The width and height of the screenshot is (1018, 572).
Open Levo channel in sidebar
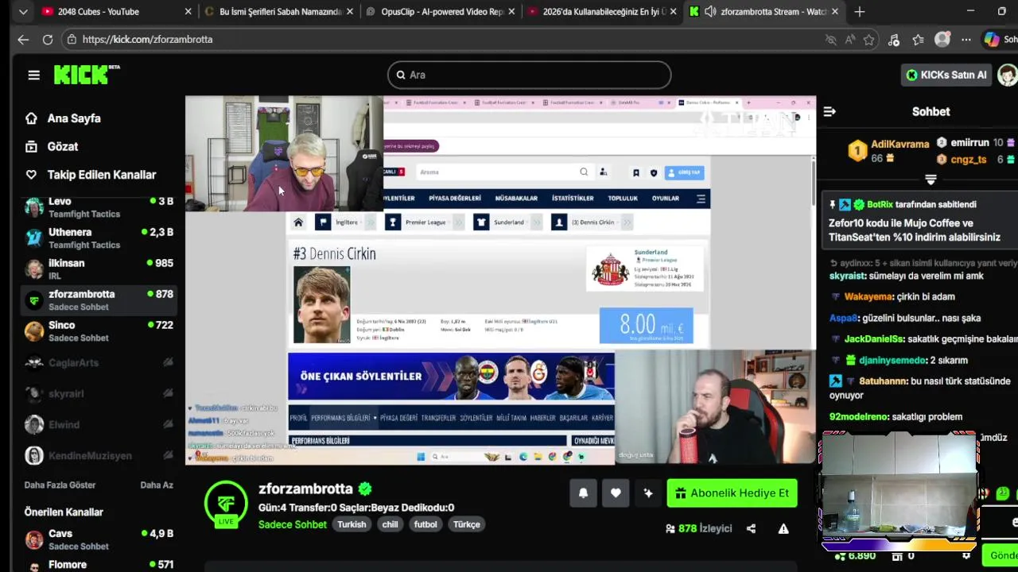(x=99, y=207)
